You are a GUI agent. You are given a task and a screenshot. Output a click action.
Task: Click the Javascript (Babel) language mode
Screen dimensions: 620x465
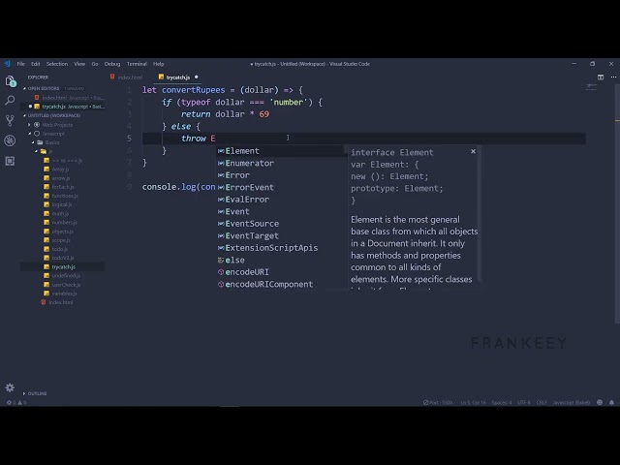pos(572,403)
